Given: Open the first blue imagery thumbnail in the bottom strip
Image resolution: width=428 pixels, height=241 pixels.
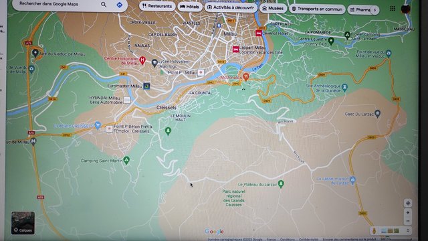Looking at the screenshot, I should tap(384, 231).
